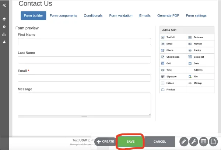Screen dimensions: 221x150
Task: Add a Textfield component
Action: [173, 37]
